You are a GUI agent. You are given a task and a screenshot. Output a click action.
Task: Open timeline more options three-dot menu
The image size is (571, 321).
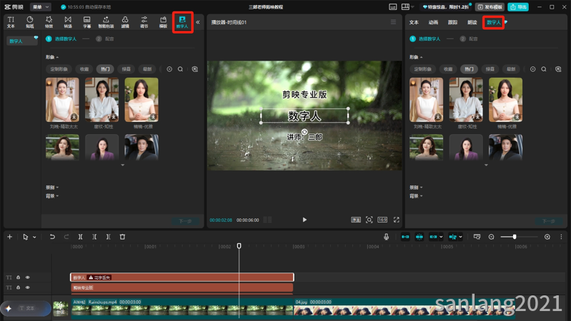tap(561, 237)
